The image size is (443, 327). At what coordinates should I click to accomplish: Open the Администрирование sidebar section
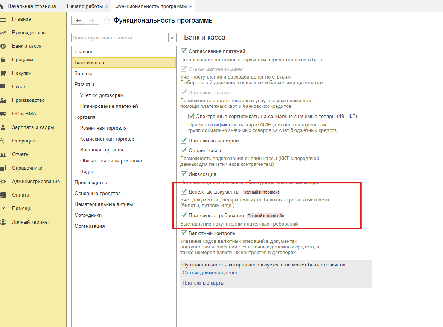[36, 182]
